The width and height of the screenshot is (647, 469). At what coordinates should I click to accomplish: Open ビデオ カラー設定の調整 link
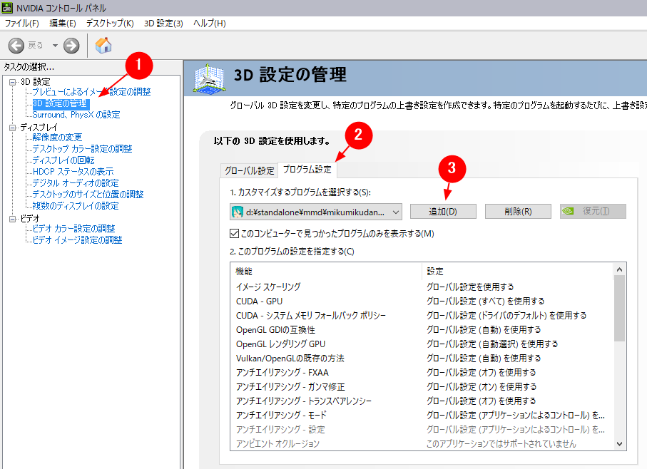pyautogui.click(x=74, y=228)
